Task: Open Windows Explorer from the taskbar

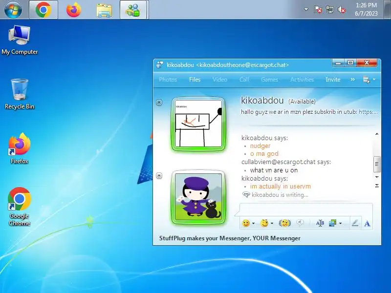Action: (x=104, y=10)
